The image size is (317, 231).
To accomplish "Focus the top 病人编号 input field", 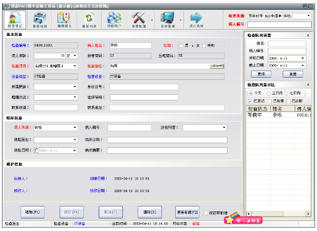I will (x=279, y=24).
